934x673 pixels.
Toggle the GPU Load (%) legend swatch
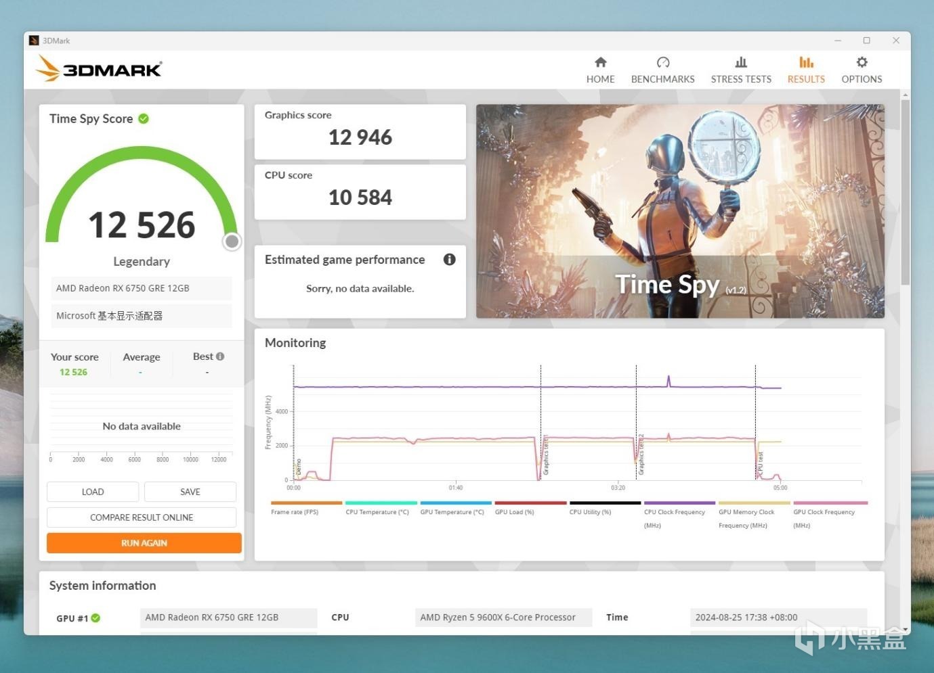point(530,503)
